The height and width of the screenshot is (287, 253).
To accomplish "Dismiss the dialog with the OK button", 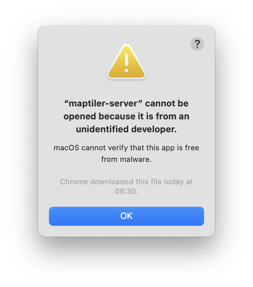I will (x=126, y=216).
